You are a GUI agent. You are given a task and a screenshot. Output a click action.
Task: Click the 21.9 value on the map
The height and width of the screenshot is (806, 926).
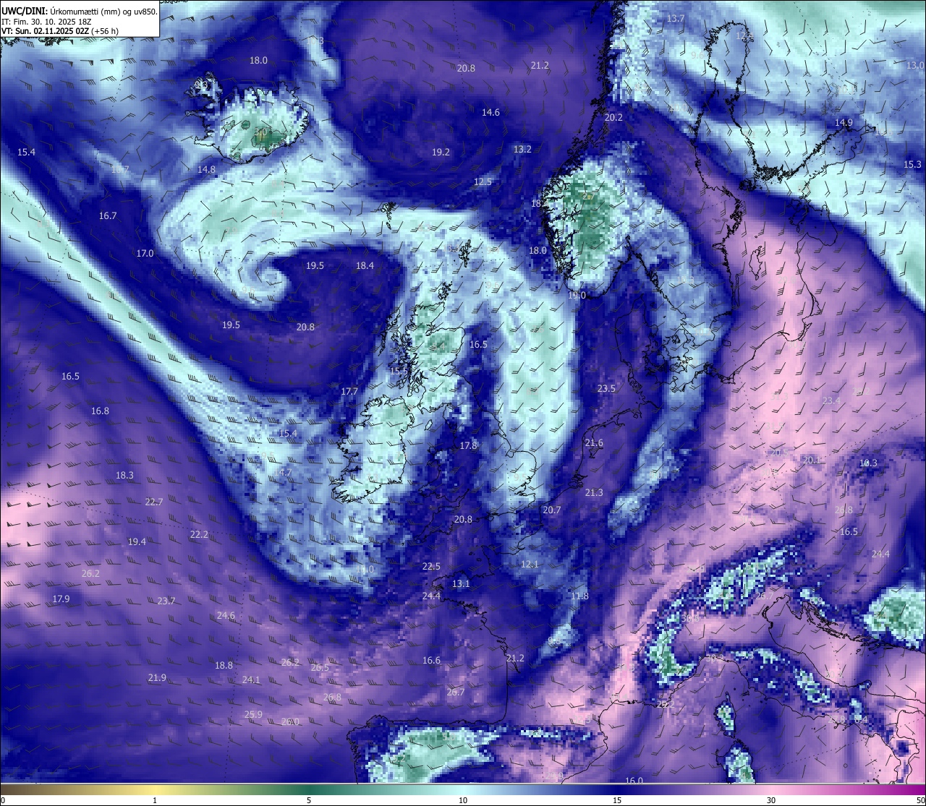(157, 677)
